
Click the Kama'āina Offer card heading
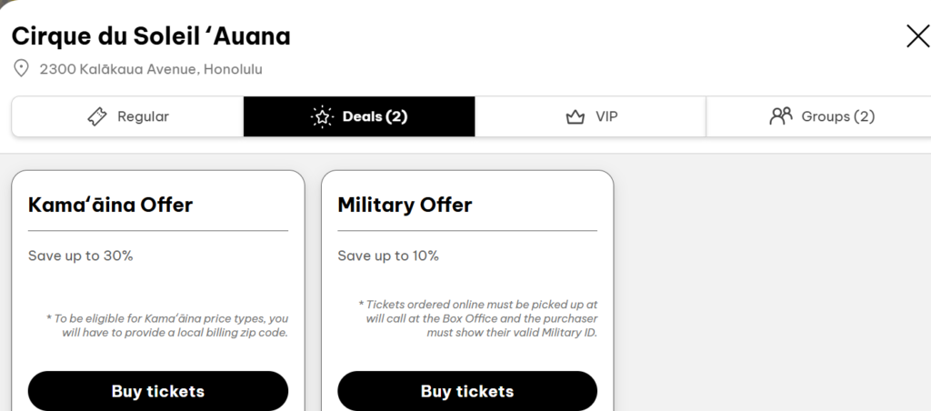111,205
